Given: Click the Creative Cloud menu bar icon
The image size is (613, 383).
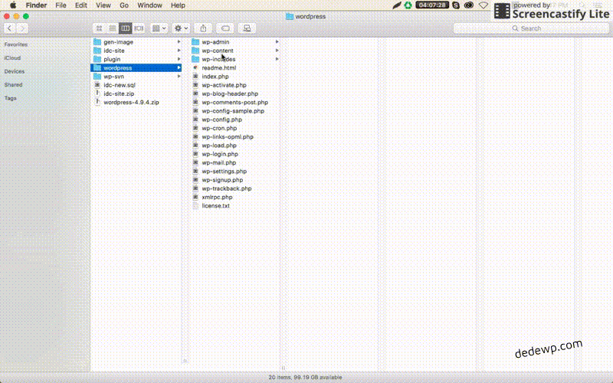Looking at the screenshot, I should [469, 5].
